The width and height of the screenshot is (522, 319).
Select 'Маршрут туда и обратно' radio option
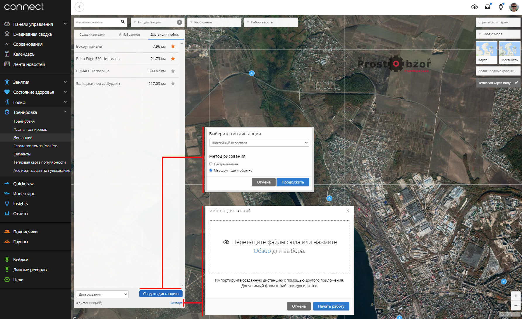tap(211, 170)
